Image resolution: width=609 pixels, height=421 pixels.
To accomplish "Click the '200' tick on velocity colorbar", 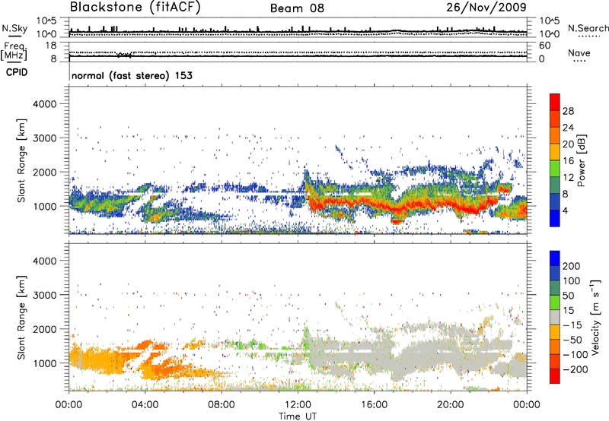I will click(x=572, y=266).
